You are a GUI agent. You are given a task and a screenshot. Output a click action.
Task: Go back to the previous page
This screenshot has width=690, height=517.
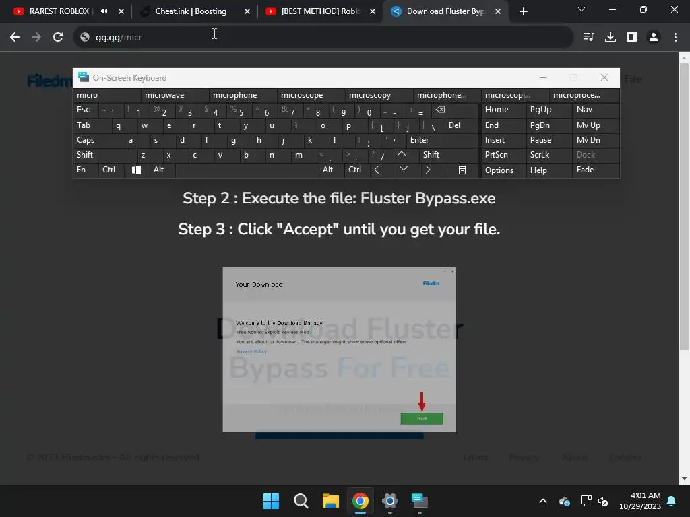point(15,38)
